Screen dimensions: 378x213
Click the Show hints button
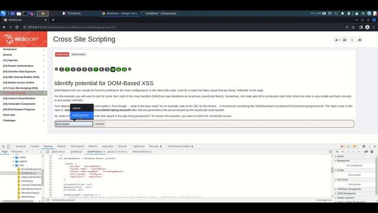pos(62,54)
